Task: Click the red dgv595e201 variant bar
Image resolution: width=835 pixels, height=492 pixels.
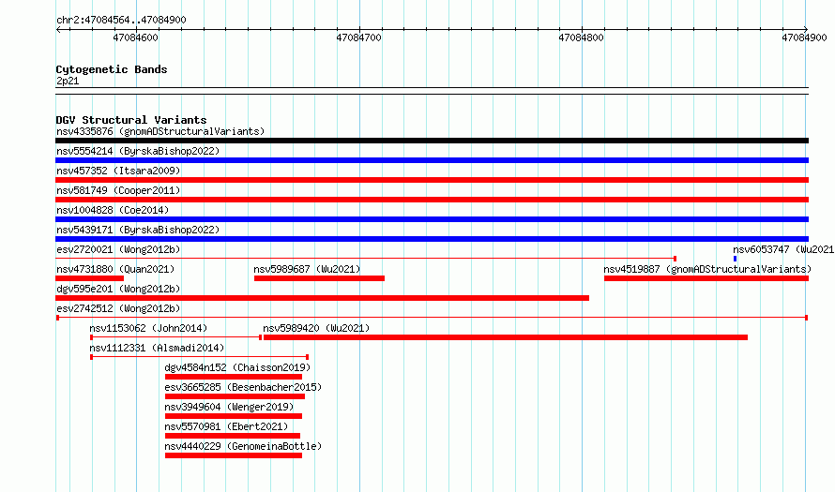Action: point(322,298)
